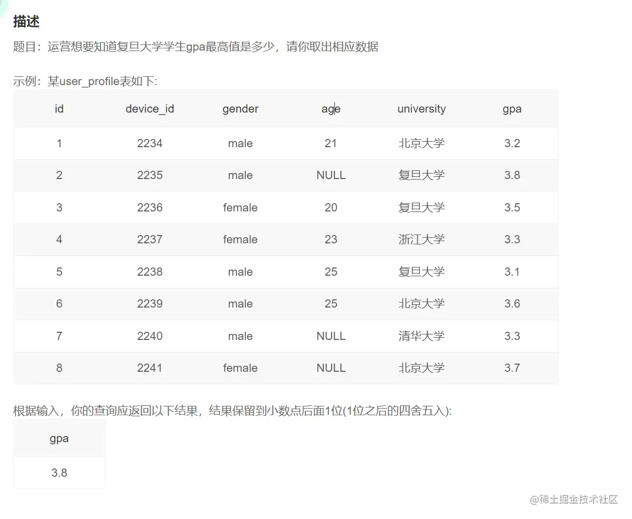Click 北京大学 in row 2239
The width and height of the screenshot is (632, 519).
(x=422, y=304)
